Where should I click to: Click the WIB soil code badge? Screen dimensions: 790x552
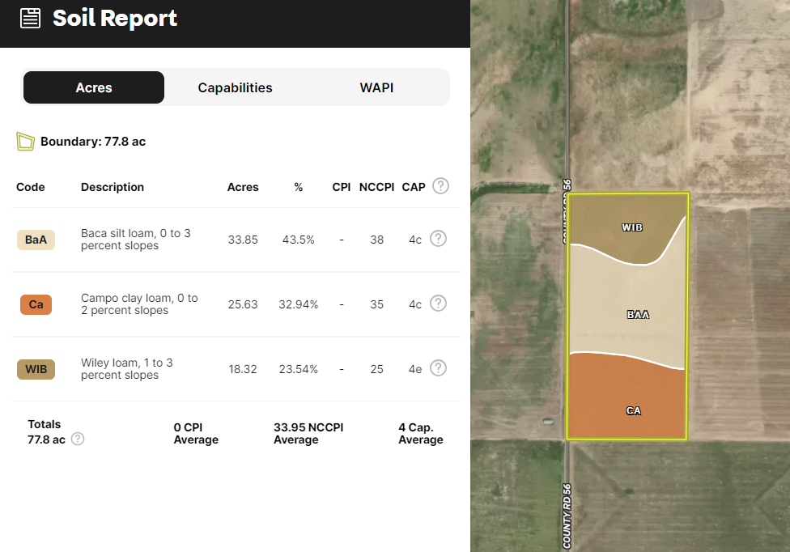[x=36, y=369]
